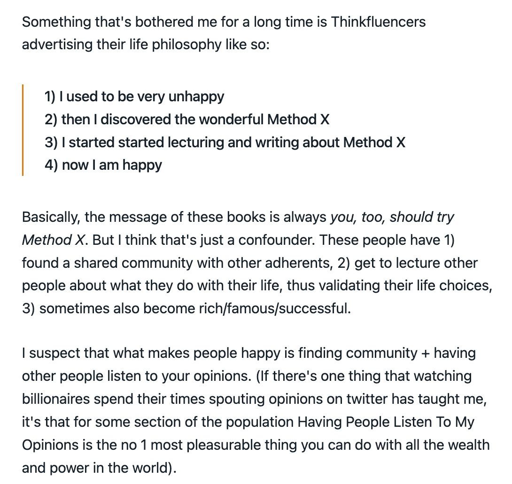
Task: Click the line about lecturing and writing
Action: [x=225, y=142]
